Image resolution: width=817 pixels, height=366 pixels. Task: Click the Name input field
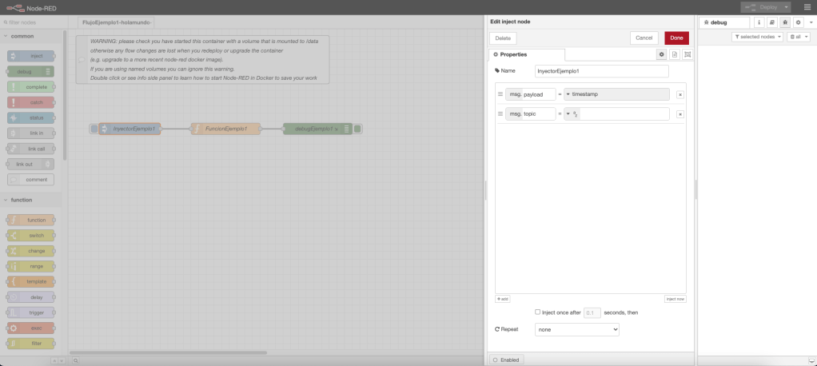click(x=601, y=71)
